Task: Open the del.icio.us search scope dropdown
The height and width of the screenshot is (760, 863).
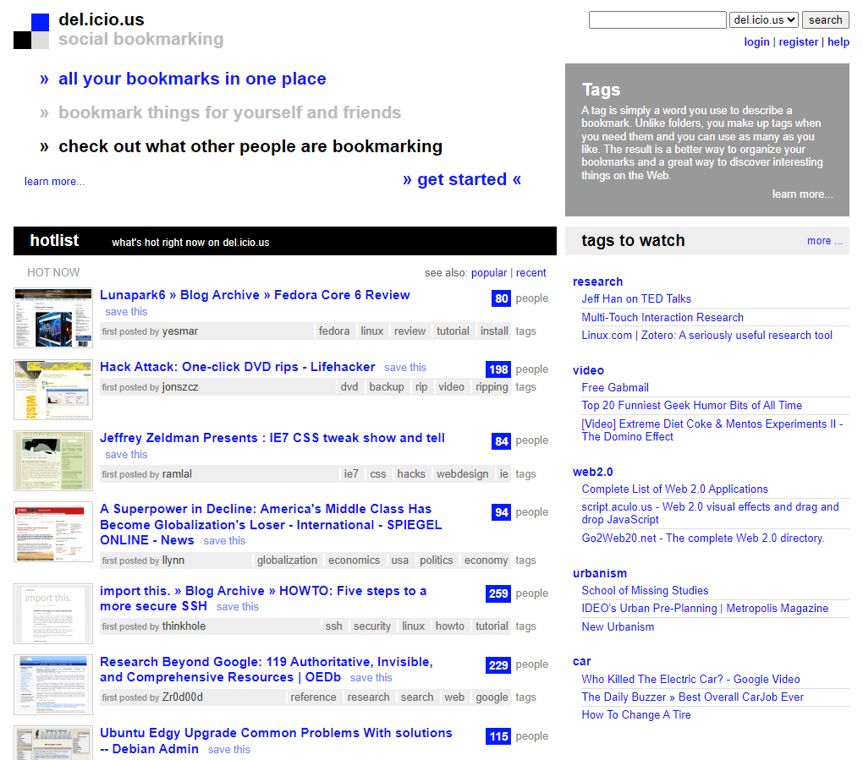Action: [764, 19]
